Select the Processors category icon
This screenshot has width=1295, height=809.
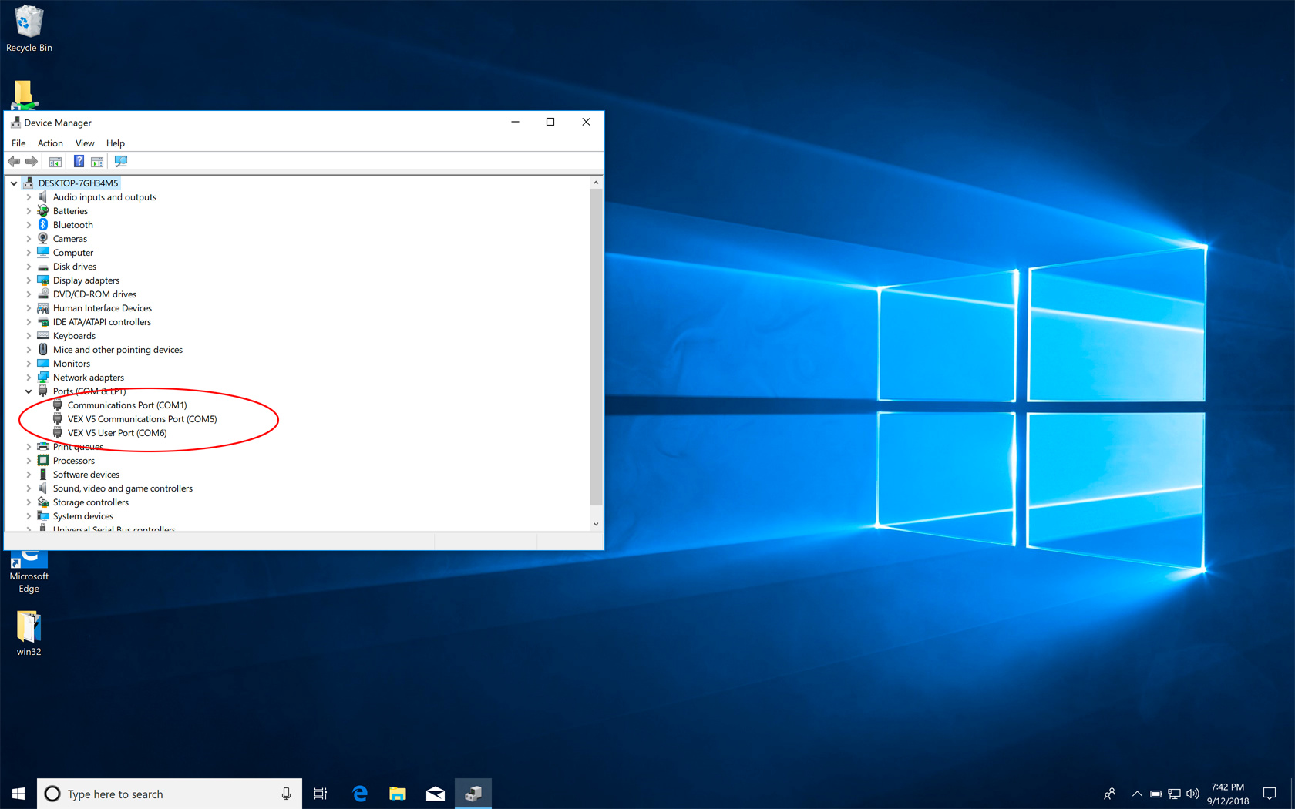click(x=43, y=461)
